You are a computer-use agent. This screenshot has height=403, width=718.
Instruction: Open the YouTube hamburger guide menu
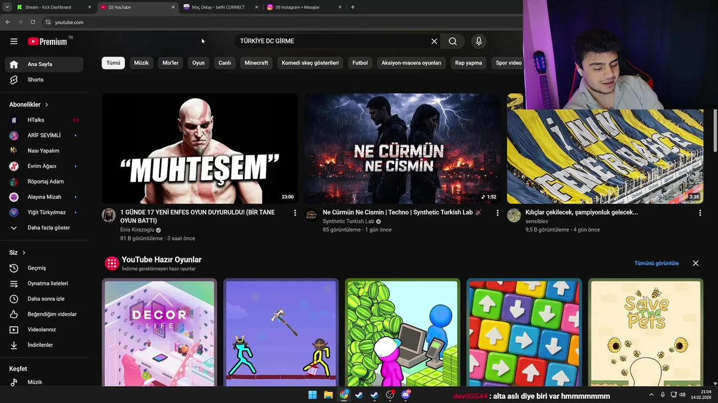(x=14, y=41)
